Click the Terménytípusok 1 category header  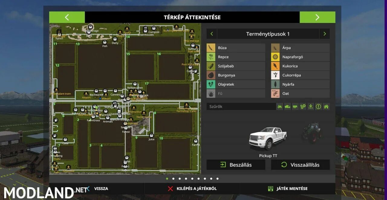tap(268, 34)
